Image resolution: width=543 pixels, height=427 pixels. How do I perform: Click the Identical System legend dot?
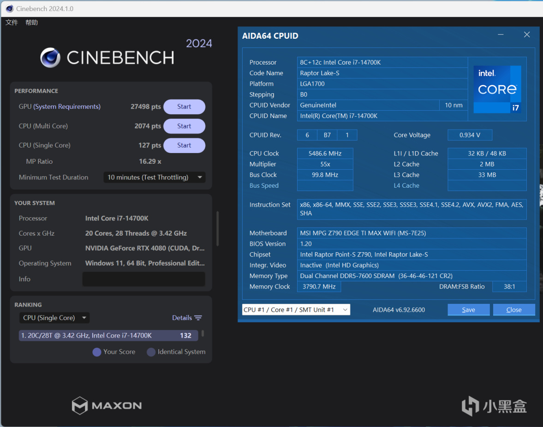pos(151,352)
